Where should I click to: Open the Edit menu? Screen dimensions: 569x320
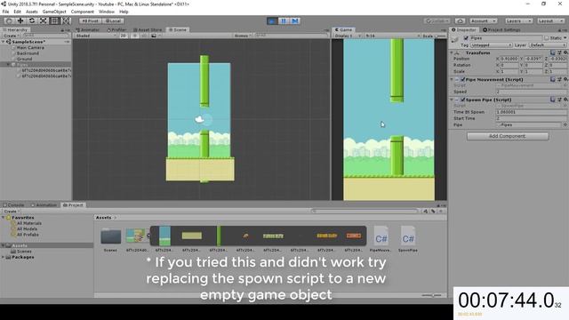[x=17, y=12]
